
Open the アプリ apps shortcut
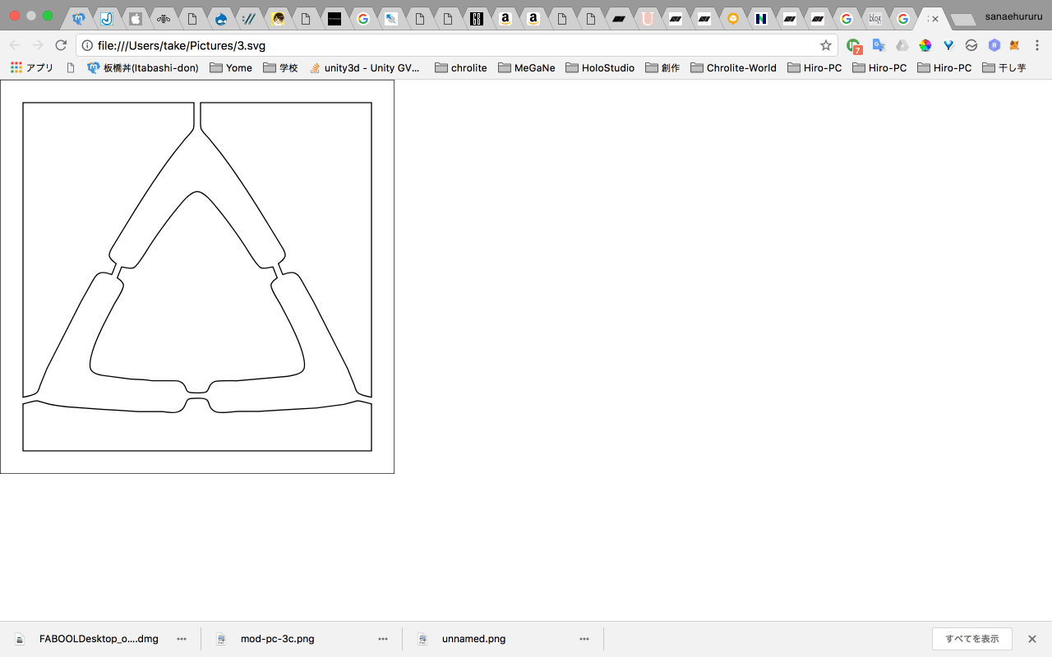pyautogui.click(x=31, y=68)
